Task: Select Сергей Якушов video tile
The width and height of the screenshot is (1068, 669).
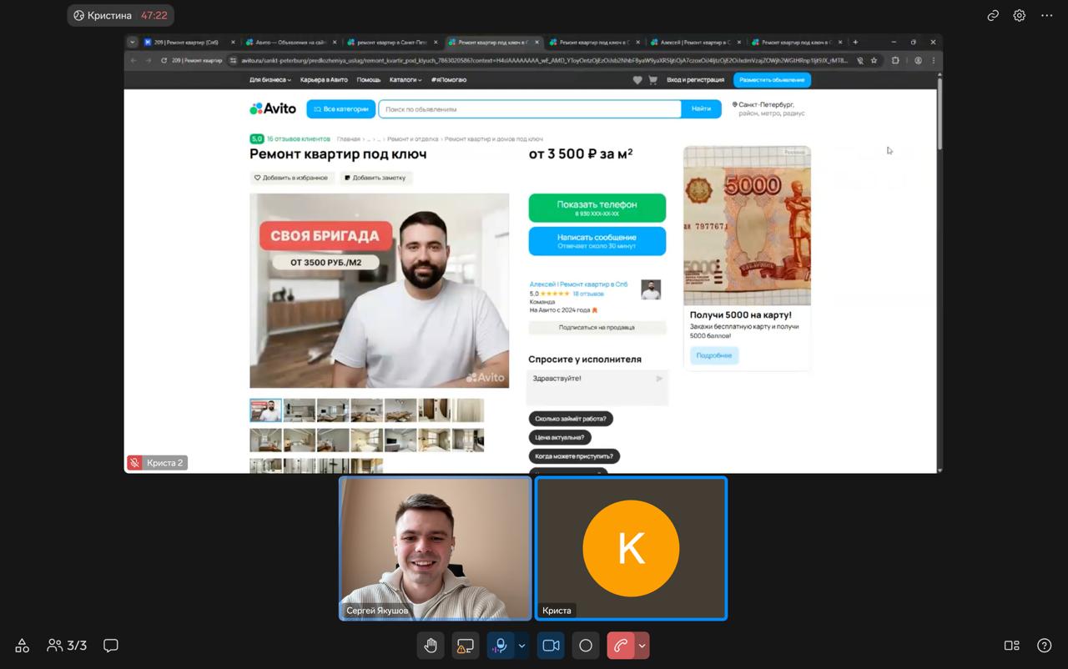Action: (x=435, y=548)
